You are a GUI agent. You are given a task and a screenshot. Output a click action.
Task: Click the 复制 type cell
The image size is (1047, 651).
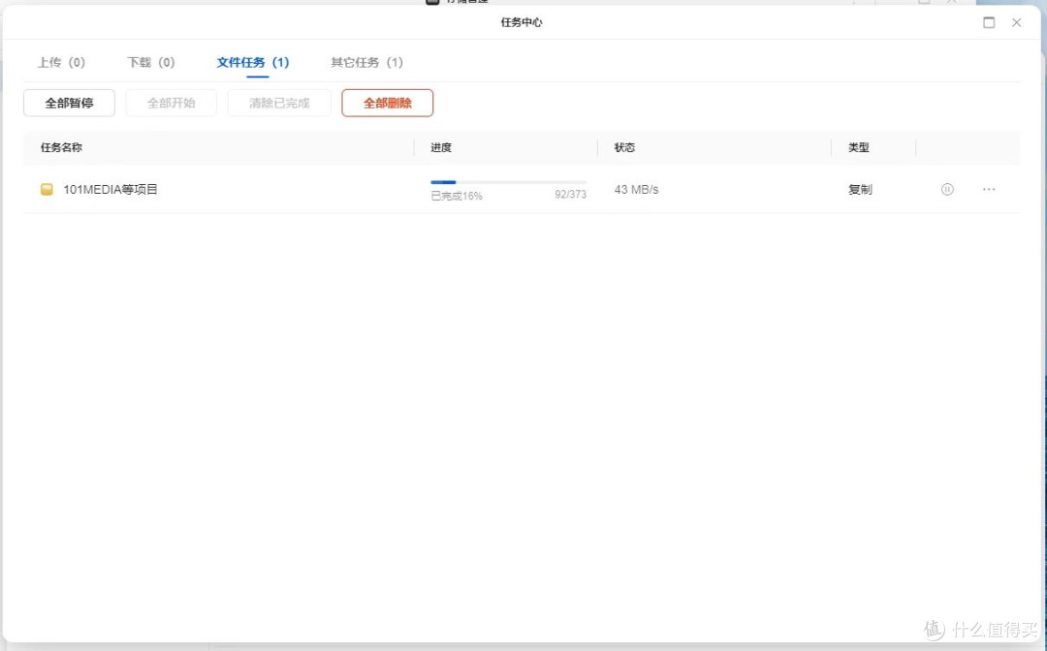tap(860, 190)
